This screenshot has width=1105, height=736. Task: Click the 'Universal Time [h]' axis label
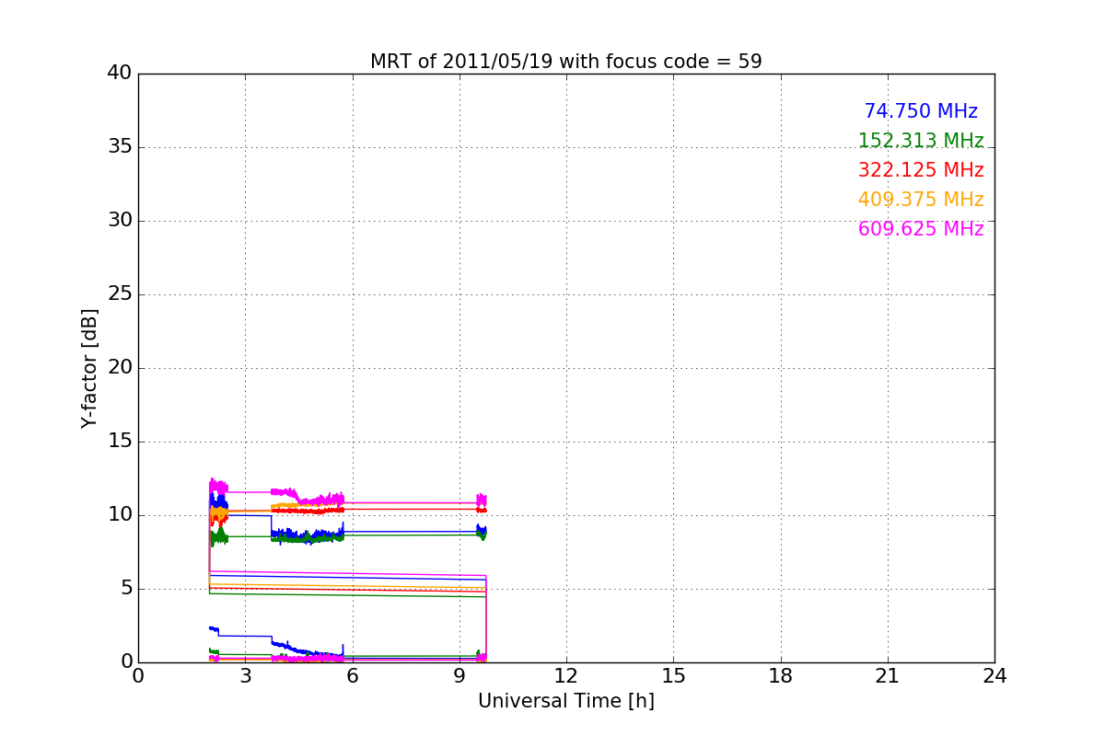click(x=565, y=701)
